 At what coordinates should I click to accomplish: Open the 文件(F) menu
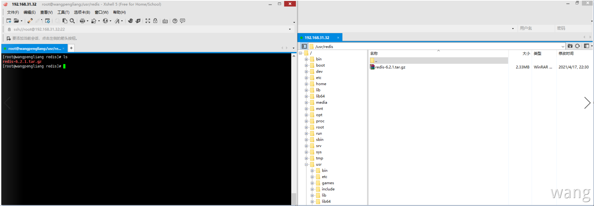(13, 12)
